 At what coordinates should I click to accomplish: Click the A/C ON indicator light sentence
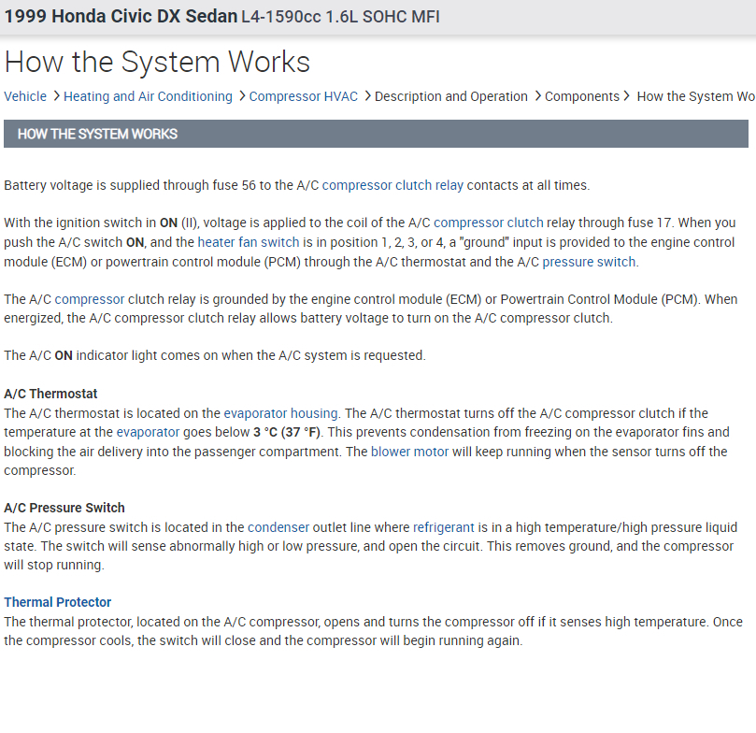[x=215, y=355]
